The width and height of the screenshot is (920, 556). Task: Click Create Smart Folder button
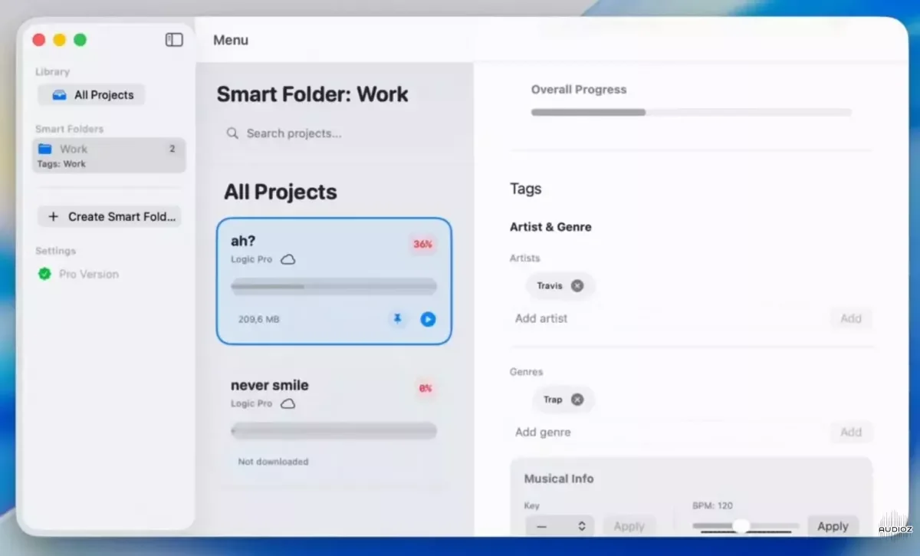[x=109, y=217]
